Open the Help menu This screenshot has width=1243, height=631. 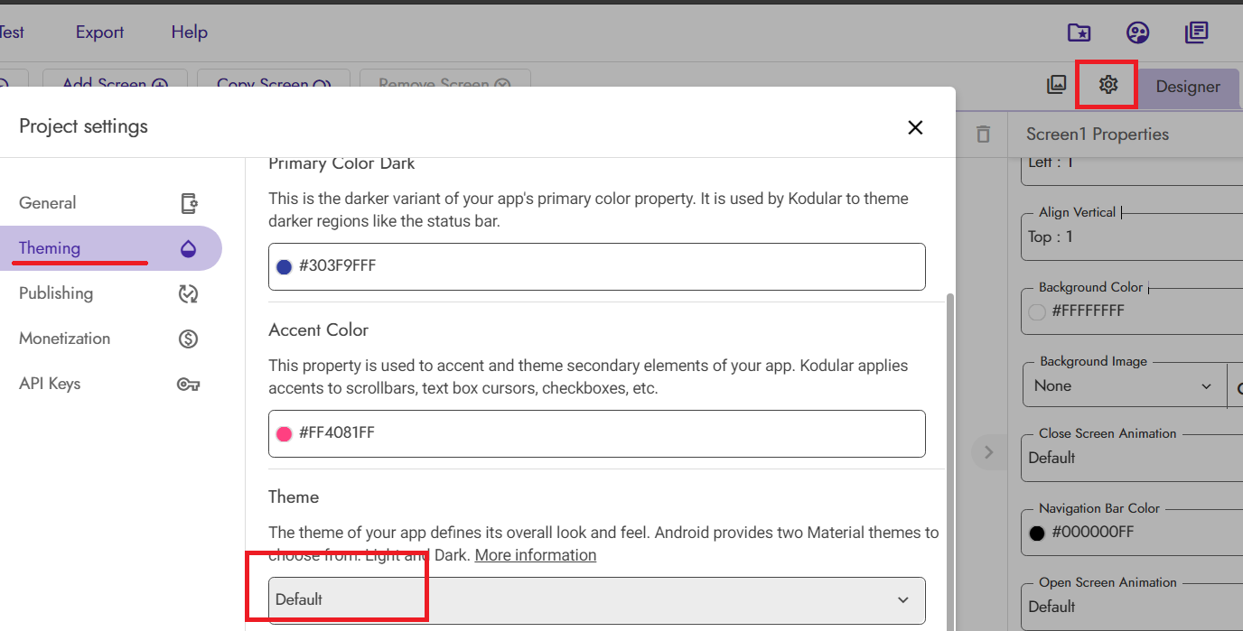(190, 32)
